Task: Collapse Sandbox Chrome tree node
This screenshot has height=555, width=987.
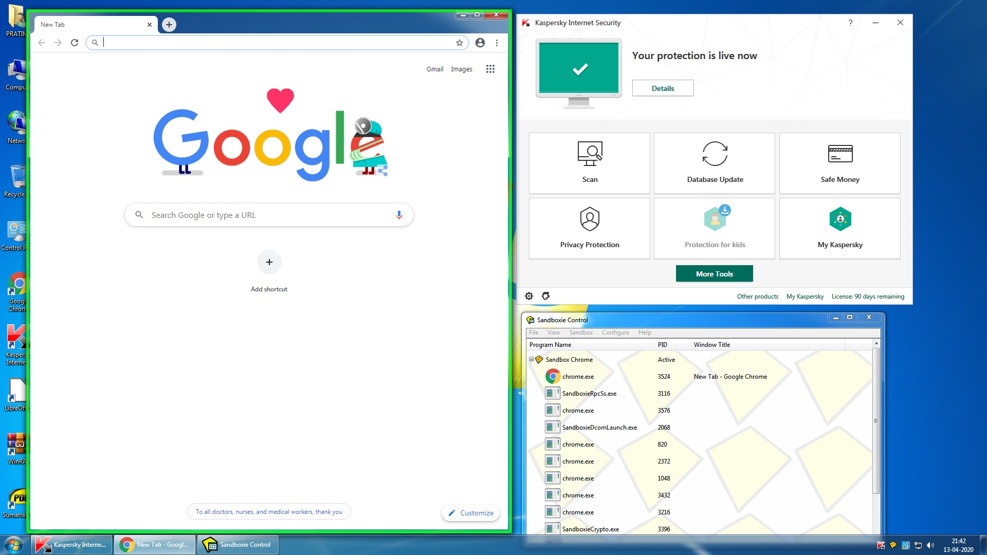Action: tap(532, 360)
